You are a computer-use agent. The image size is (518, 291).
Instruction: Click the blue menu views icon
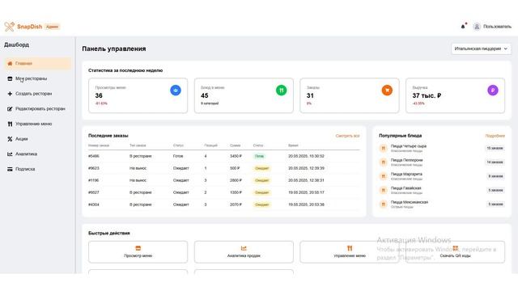[176, 90]
